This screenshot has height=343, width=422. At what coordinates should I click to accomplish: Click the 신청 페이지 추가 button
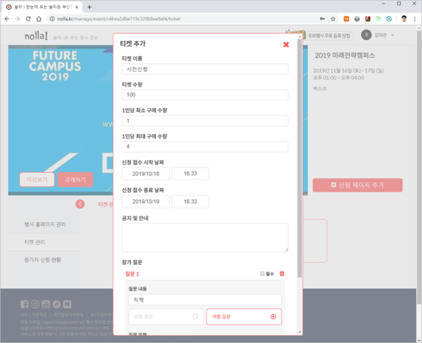coord(358,185)
